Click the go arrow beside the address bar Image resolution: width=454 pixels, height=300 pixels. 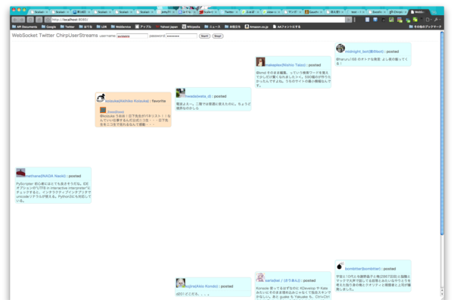(349, 20)
